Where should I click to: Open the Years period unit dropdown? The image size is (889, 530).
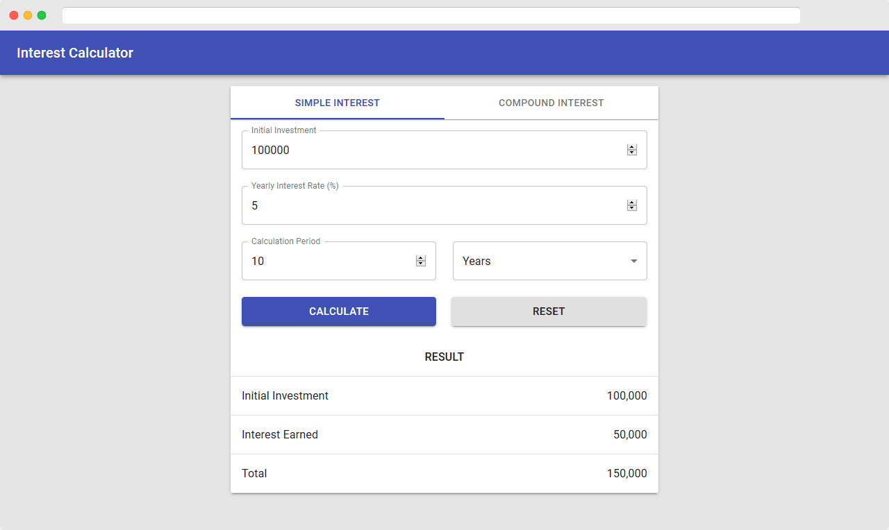[x=550, y=261]
